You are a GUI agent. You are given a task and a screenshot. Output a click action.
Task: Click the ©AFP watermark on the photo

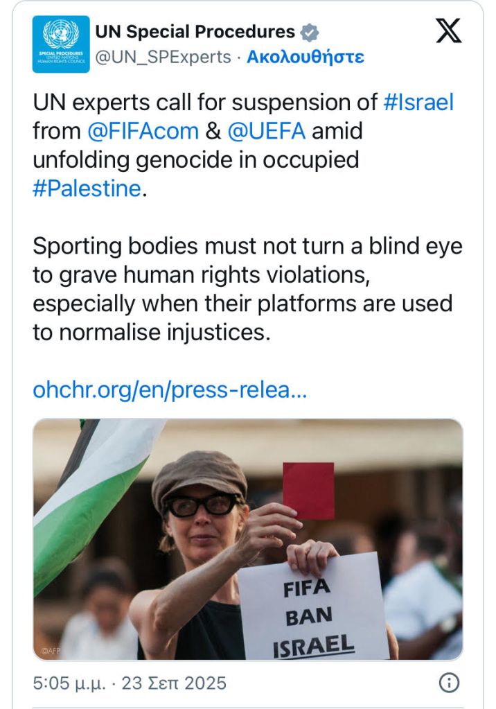pos(50,651)
